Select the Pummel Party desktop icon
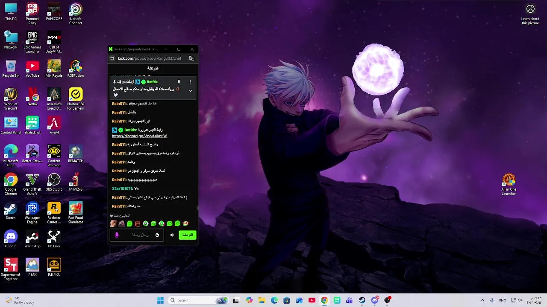The width and height of the screenshot is (547, 307). point(32,14)
